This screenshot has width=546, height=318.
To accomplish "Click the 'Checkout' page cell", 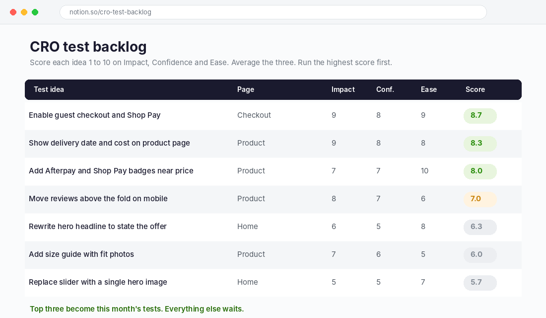I will [x=254, y=115].
